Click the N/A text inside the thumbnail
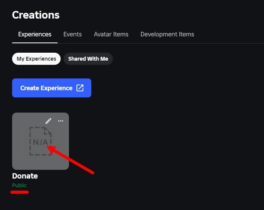Screen dimensions: 264x210 click(40, 143)
